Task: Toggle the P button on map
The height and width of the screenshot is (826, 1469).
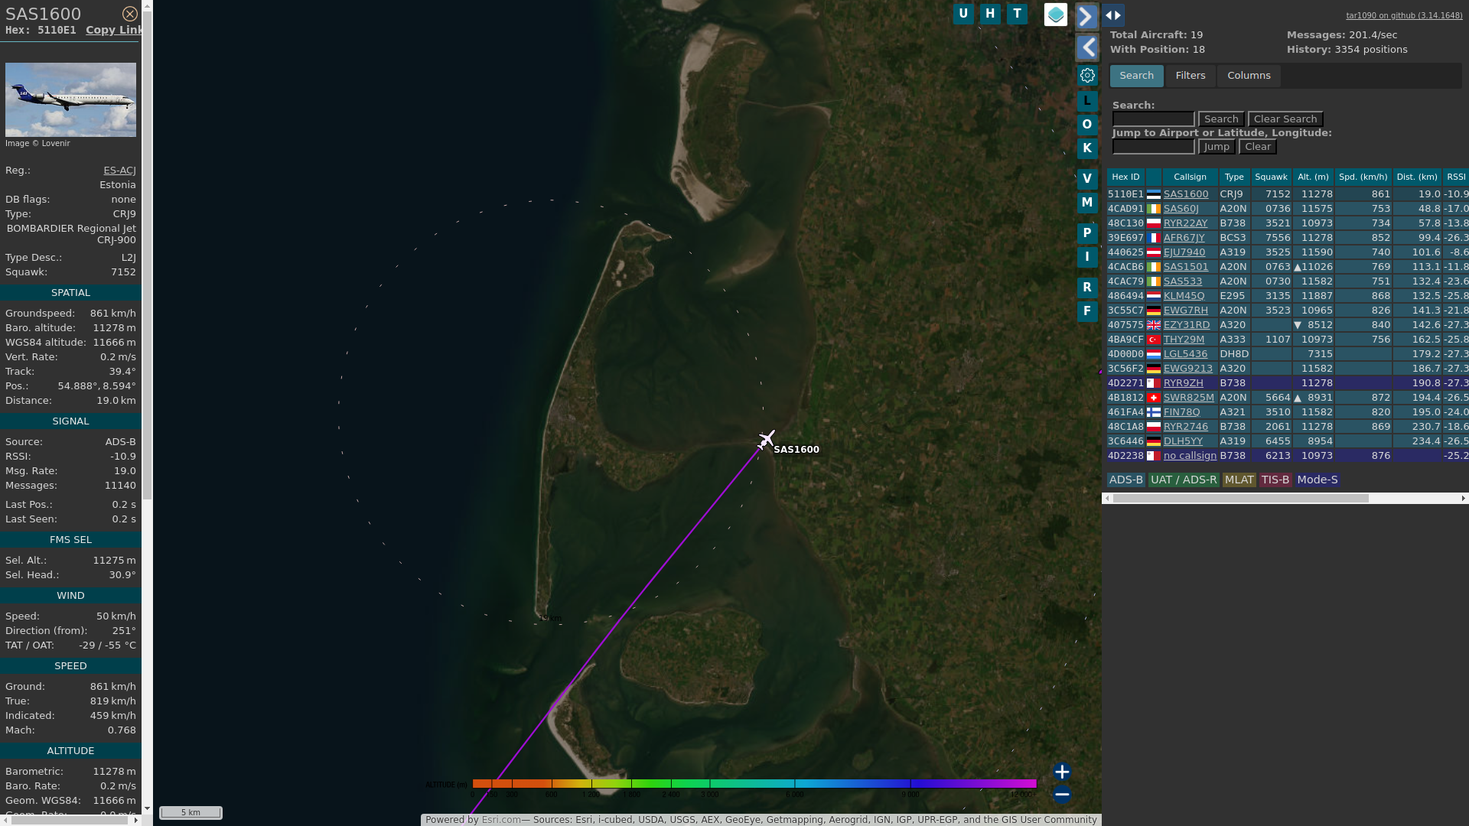Action: coord(1087,233)
